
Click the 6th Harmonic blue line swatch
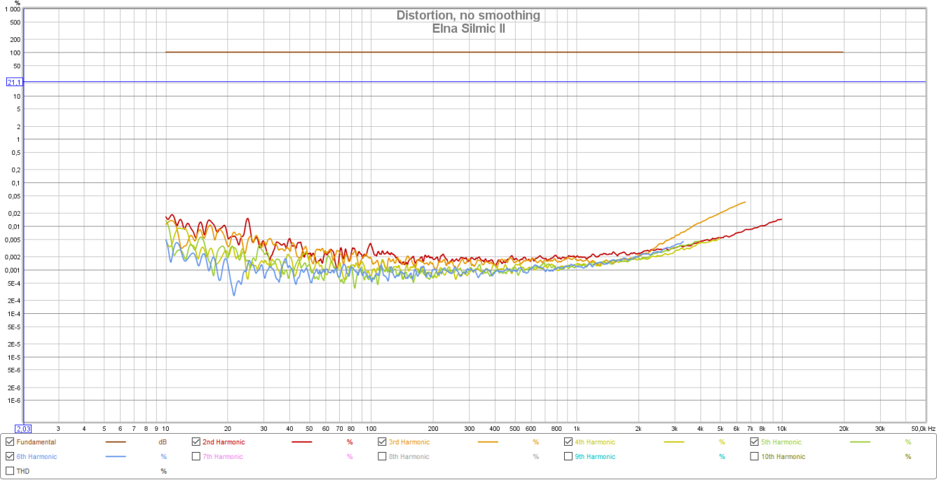[115, 456]
